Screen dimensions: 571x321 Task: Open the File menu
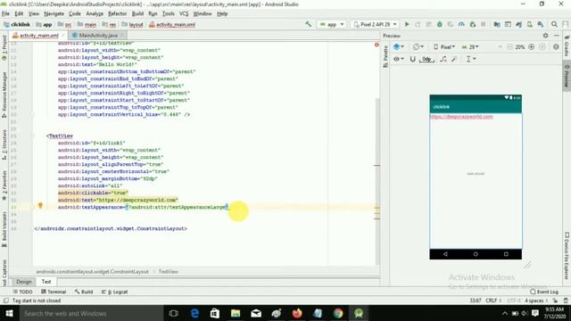click(x=5, y=14)
